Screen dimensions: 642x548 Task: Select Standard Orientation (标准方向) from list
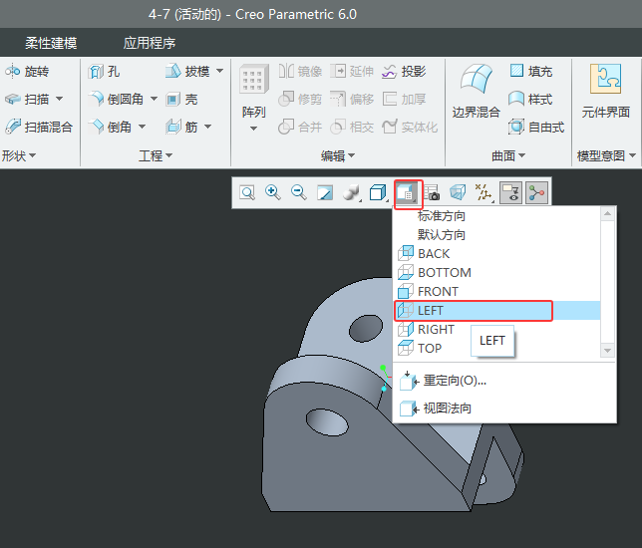coord(496,216)
